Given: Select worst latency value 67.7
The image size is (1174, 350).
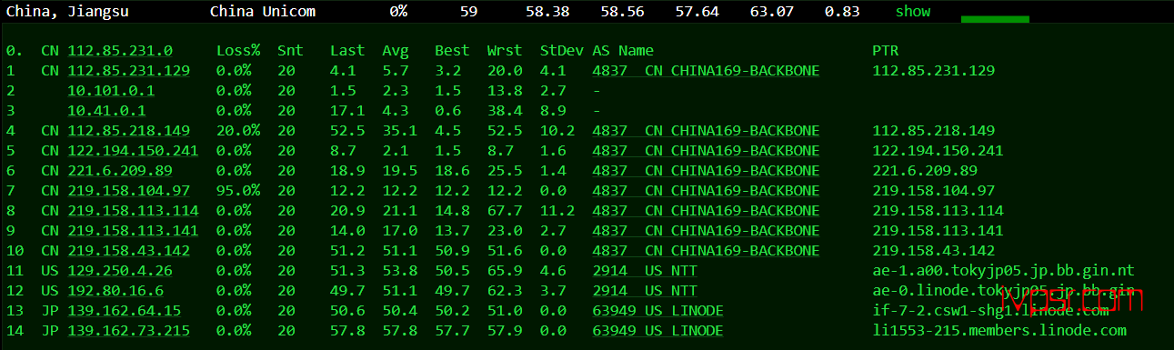Looking at the screenshot, I should pyautogui.click(x=505, y=211).
